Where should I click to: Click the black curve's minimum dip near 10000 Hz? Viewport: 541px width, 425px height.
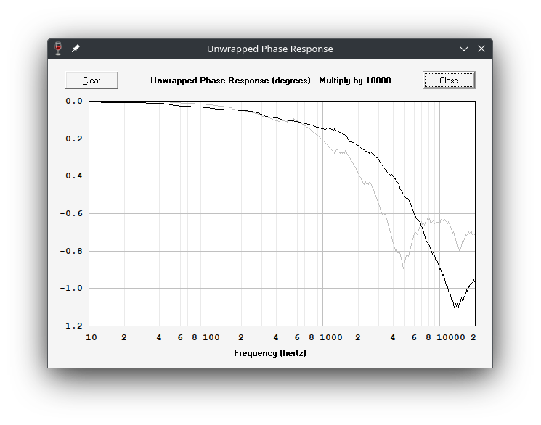(x=456, y=305)
